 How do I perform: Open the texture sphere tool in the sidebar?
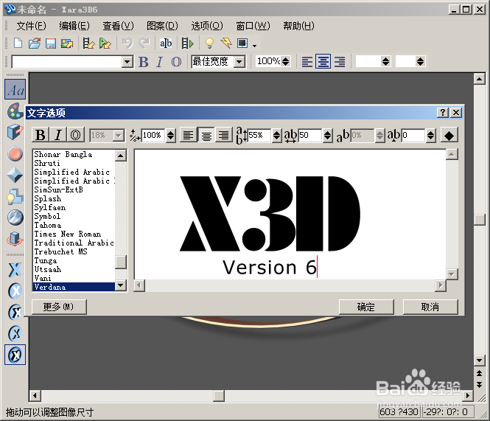click(15, 218)
